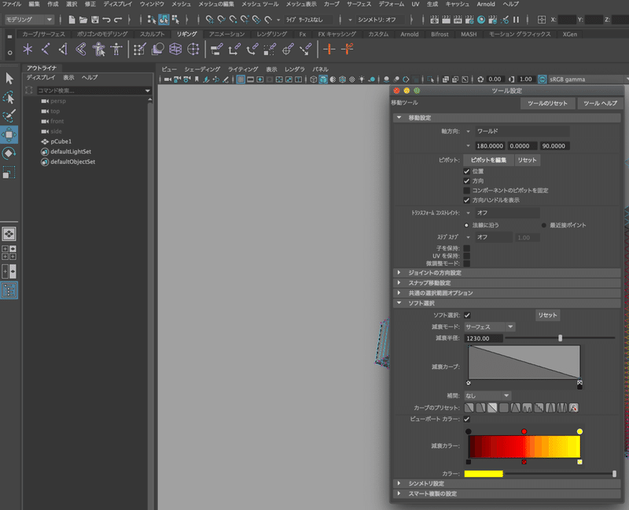Uncheck the 位置 checkbox under ピボット

click(x=467, y=171)
